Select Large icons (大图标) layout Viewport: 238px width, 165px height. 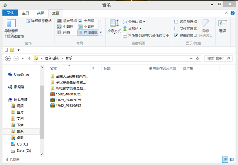(86, 21)
